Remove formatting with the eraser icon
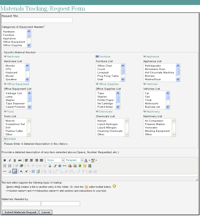 click(x=10, y=171)
